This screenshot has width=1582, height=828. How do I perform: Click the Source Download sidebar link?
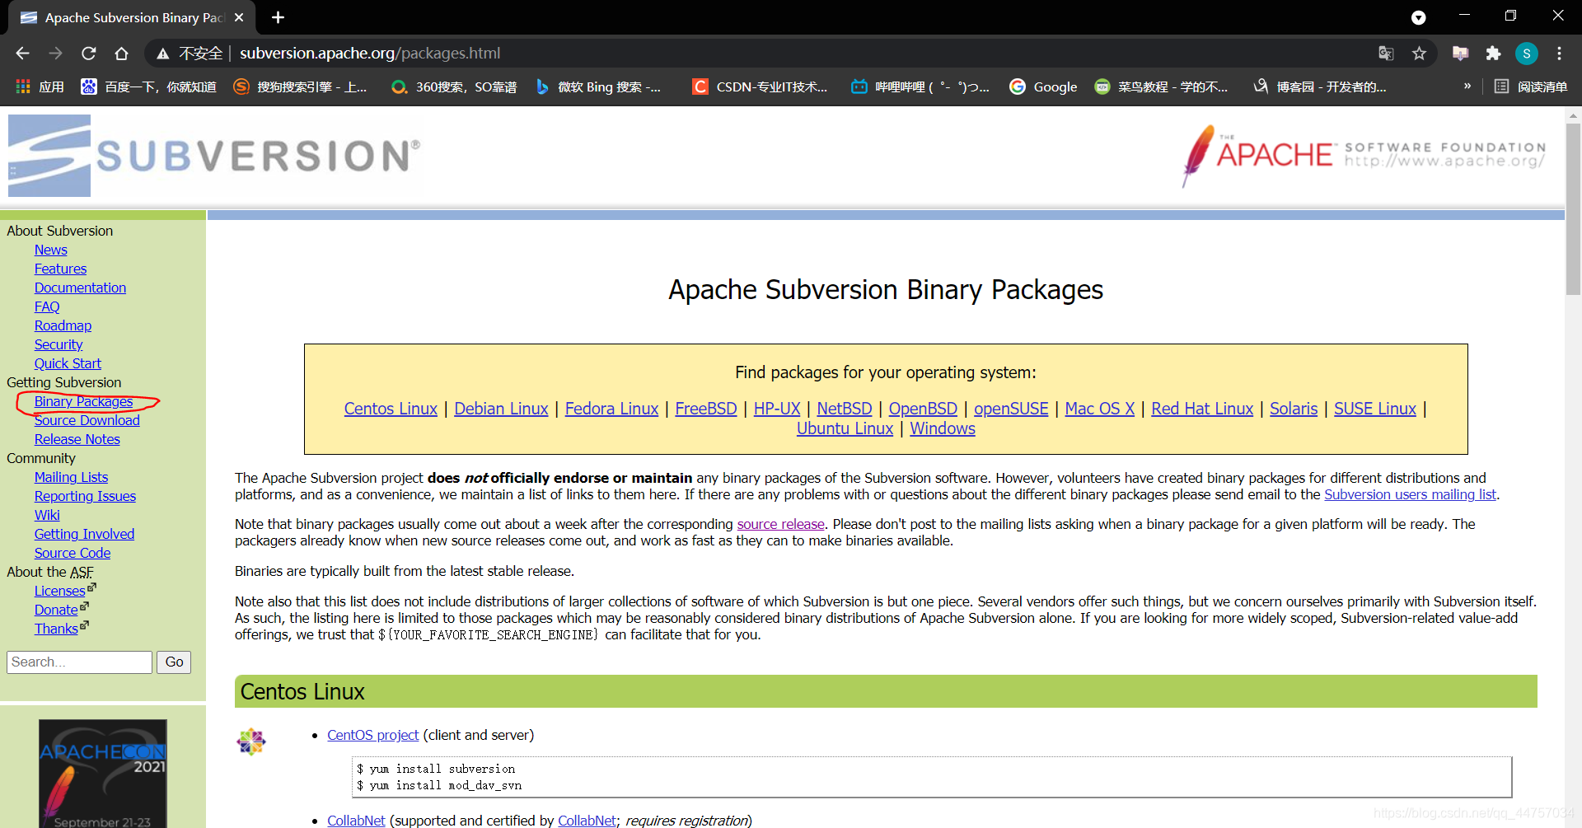tap(87, 420)
